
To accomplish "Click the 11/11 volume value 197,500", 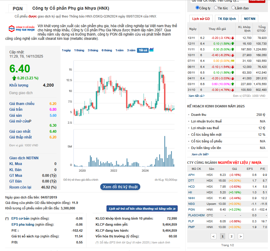I will click(246, 49).
